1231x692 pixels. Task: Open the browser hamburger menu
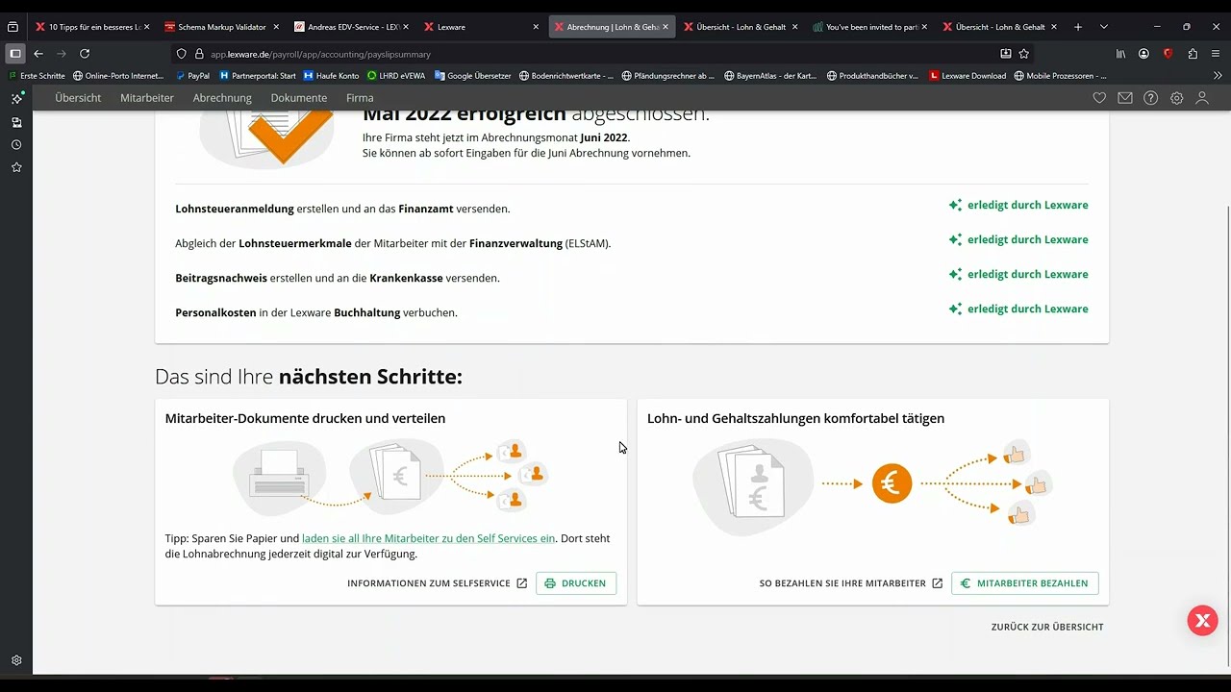coord(1217,54)
